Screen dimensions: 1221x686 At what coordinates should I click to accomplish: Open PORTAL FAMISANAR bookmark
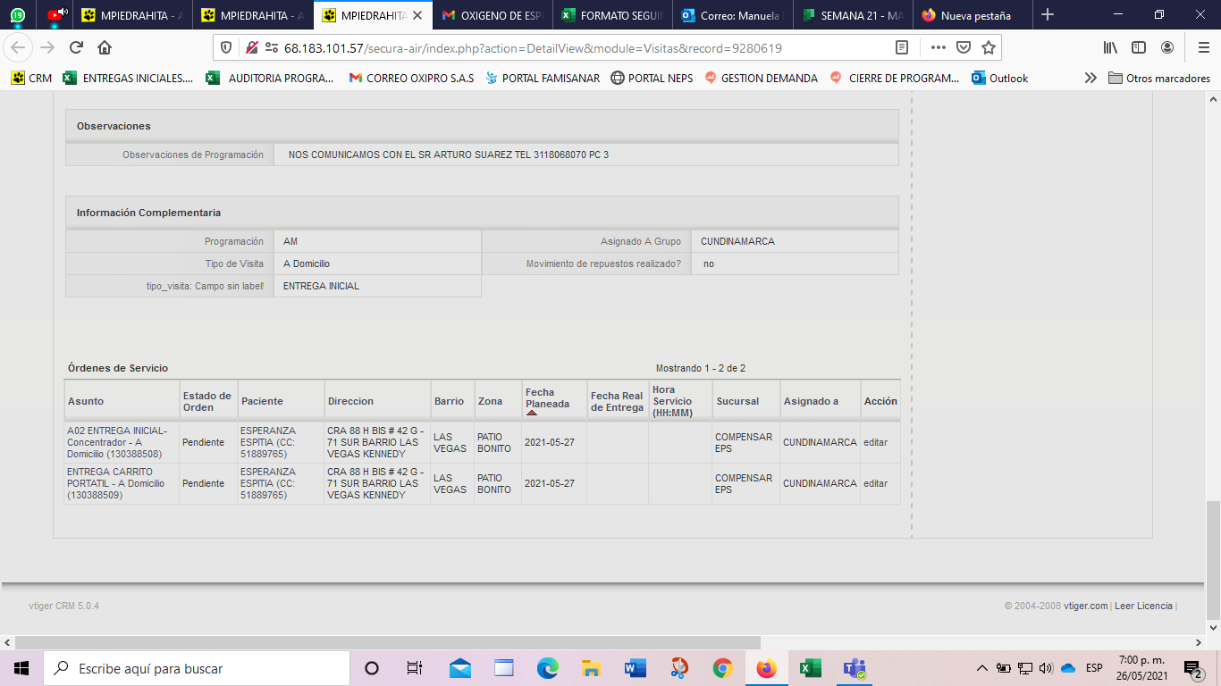point(543,78)
